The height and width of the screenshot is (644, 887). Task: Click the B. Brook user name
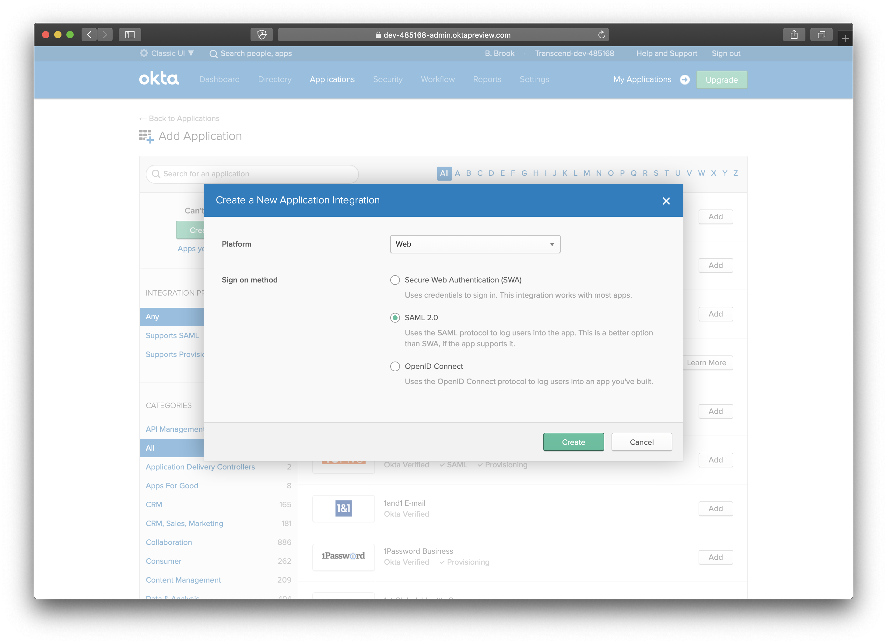pyautogui.click(x=500, y=53)
